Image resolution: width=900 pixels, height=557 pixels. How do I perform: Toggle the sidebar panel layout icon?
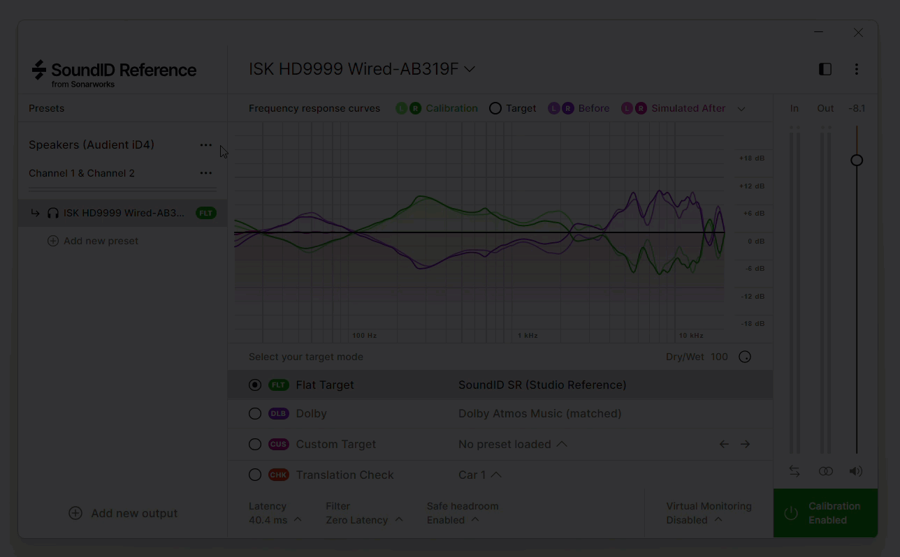(825, 69)
